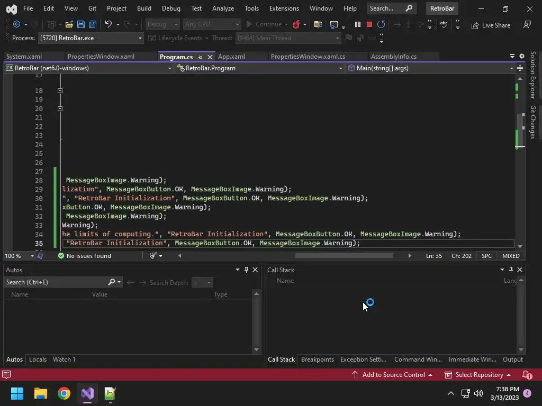Viewport: 542px width, 406px height.
Task: Open the Debug menu
Action: click(x=171, y=8)
